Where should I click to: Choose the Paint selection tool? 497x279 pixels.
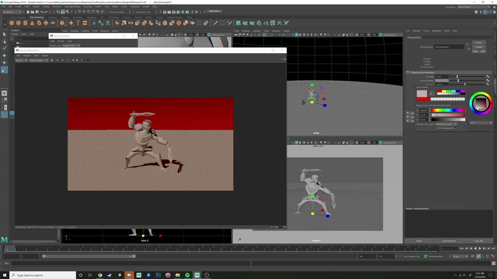point(4,48)
